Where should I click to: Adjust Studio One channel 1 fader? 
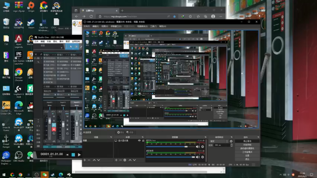tap(50, 121)
